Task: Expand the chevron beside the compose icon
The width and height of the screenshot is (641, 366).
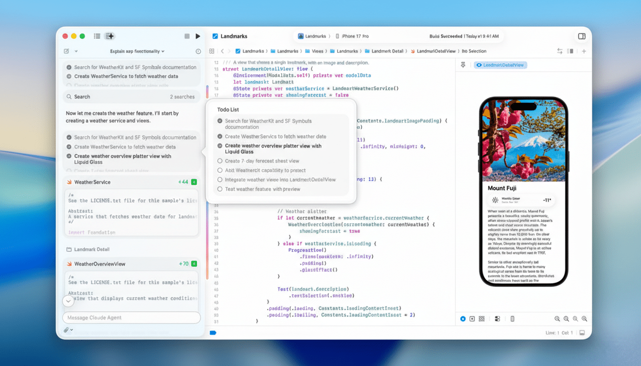Action: [75, 51]
